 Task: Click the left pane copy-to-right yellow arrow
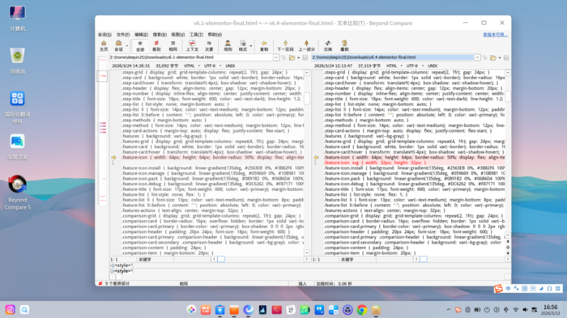(x=113, y=158)
